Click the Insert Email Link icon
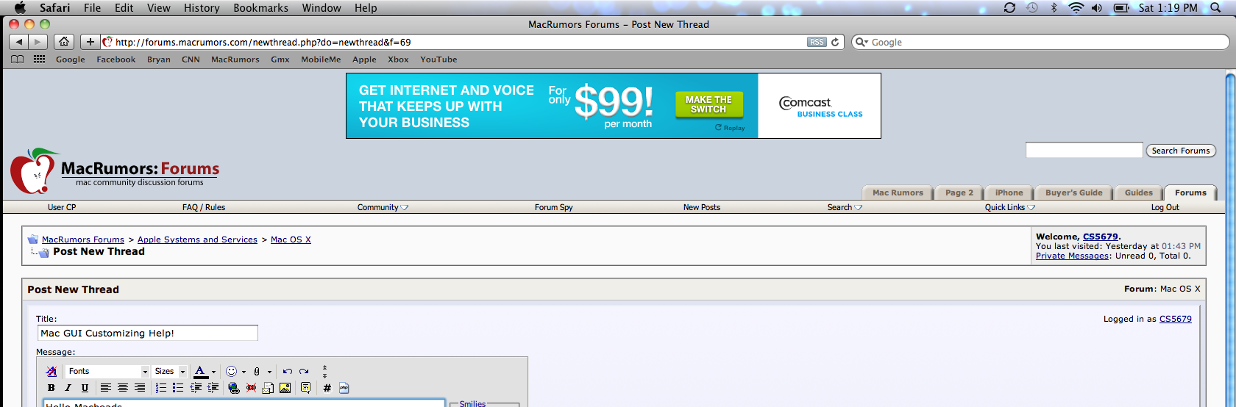Viewport: 1236px width, 407px height. click(268, 388)
